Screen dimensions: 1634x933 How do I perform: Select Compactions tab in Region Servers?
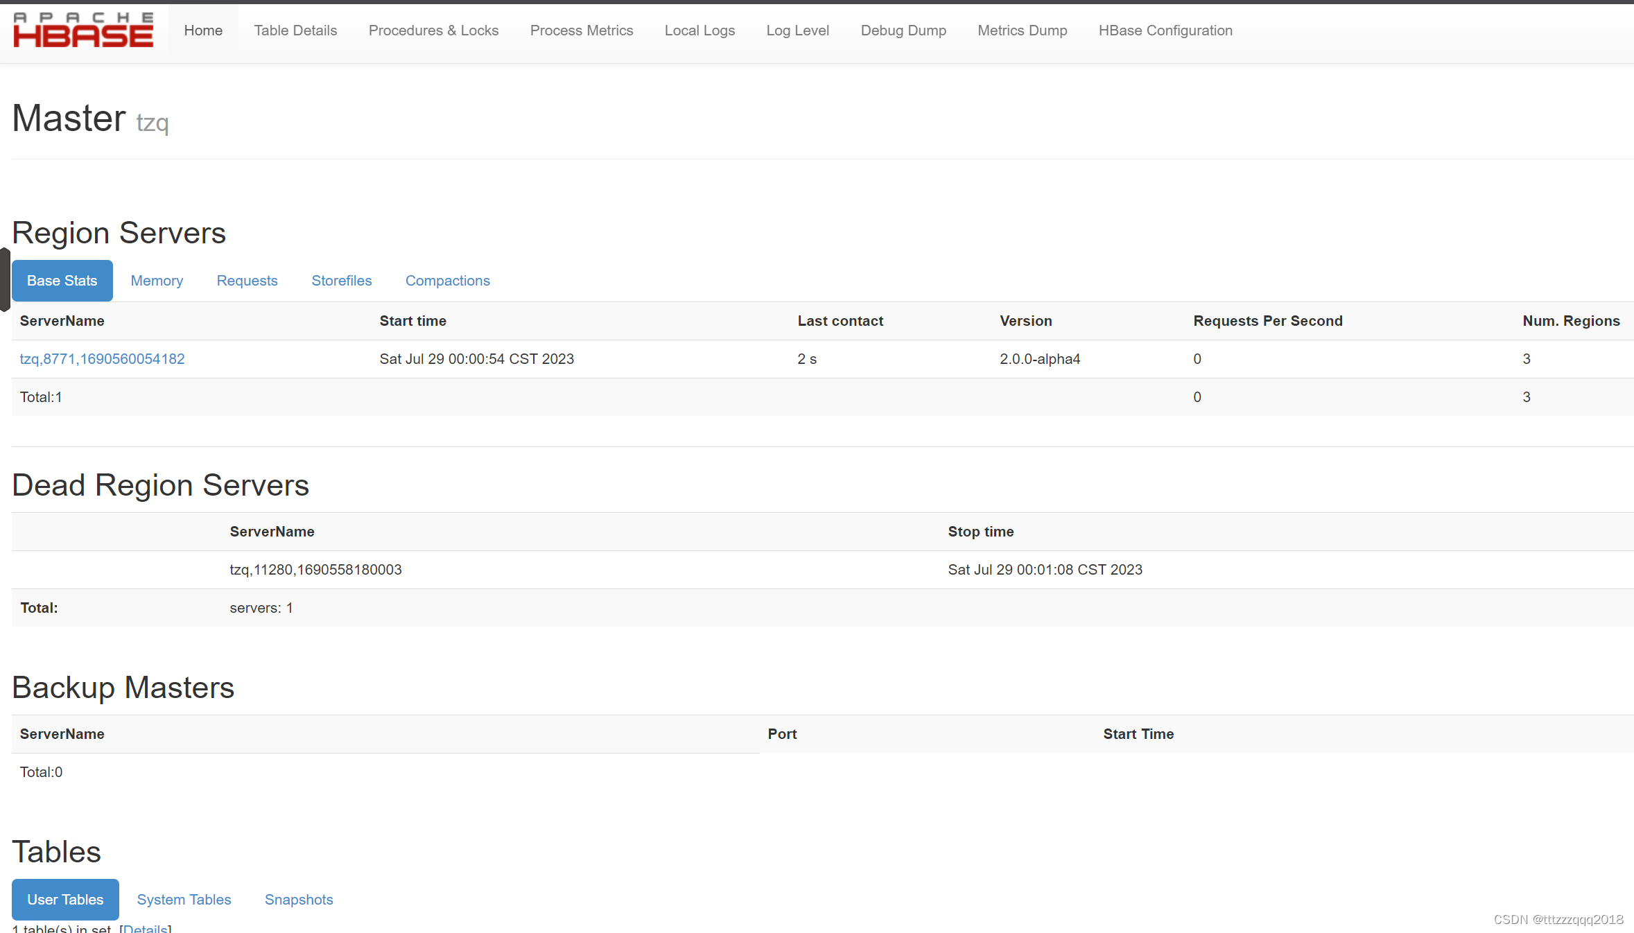tap(446, 279)
